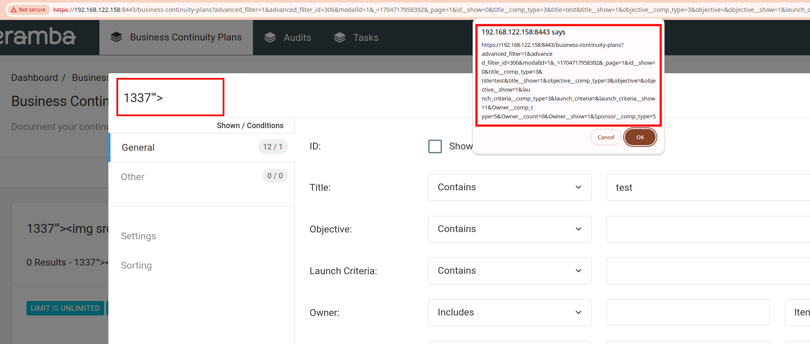Click the LIMIT IS UNLIMITED badge
Screen dimensions: 810x344
pos(65,308)
